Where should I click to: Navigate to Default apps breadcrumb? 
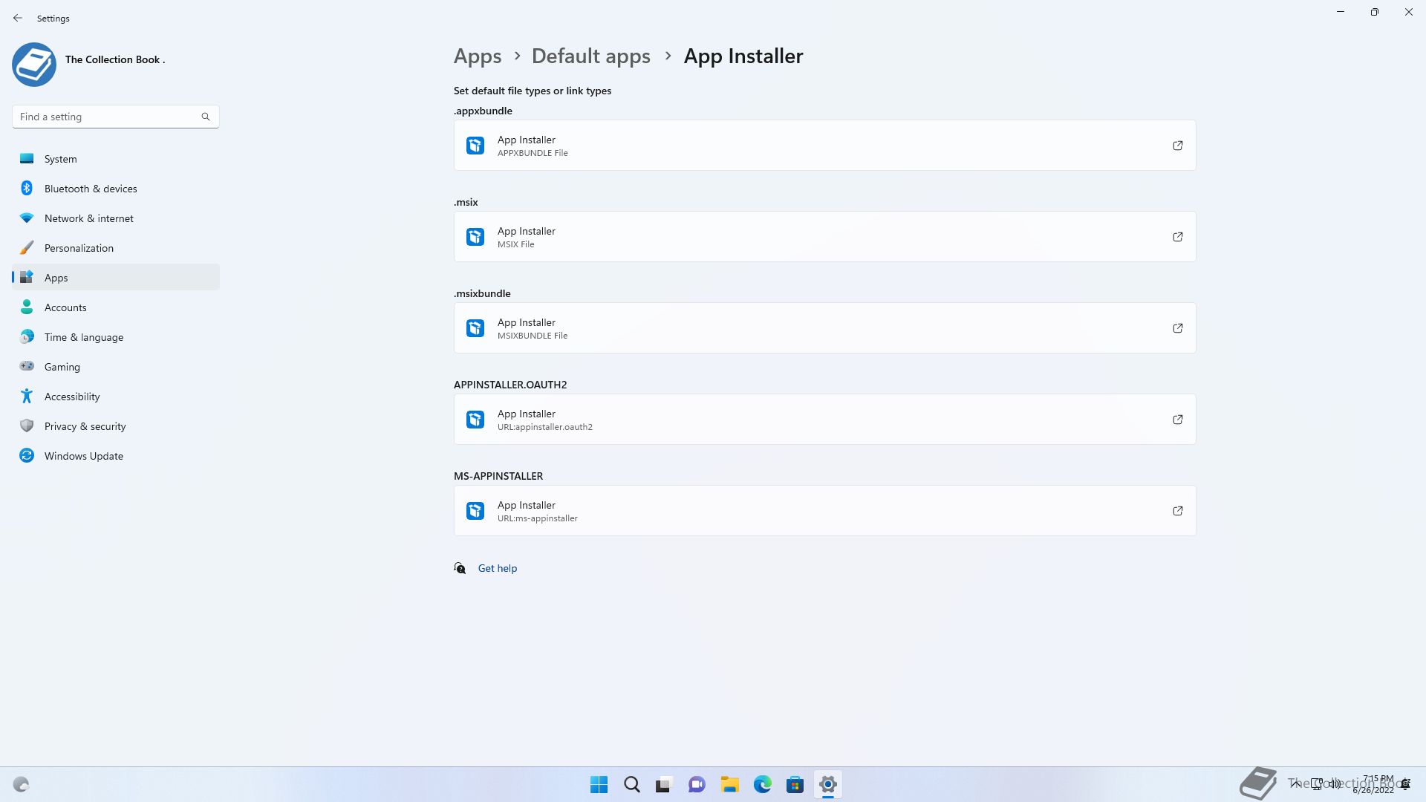pos(591,56)
